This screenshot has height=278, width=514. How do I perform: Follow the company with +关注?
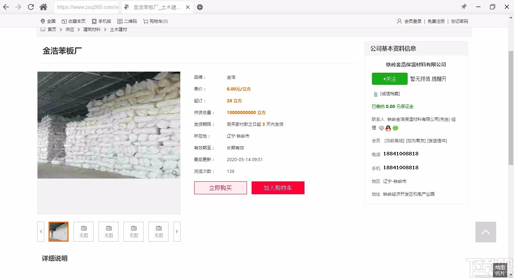coord(389,79)
